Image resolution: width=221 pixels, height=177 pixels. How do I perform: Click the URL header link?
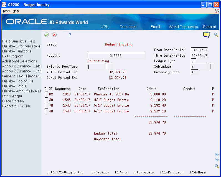104,27
